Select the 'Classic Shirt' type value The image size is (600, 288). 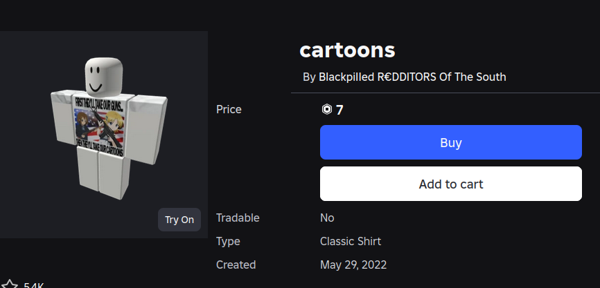[x=351, y=242]
